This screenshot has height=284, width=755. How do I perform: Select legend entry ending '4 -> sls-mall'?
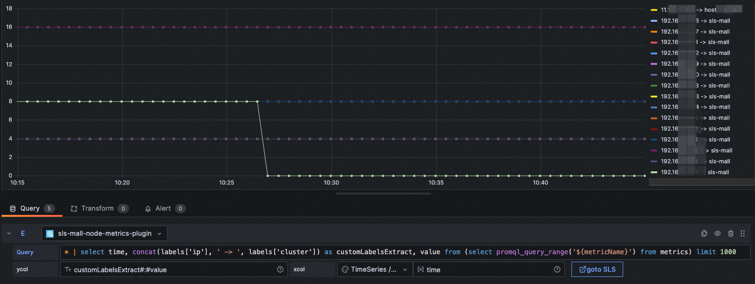[695, 107]
